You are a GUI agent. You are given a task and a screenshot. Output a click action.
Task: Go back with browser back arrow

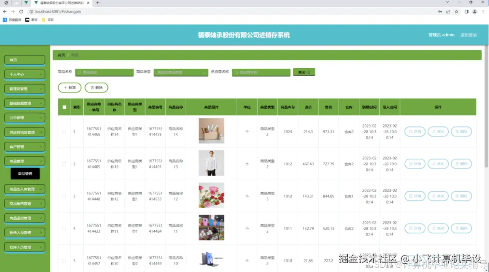point(5,12)
